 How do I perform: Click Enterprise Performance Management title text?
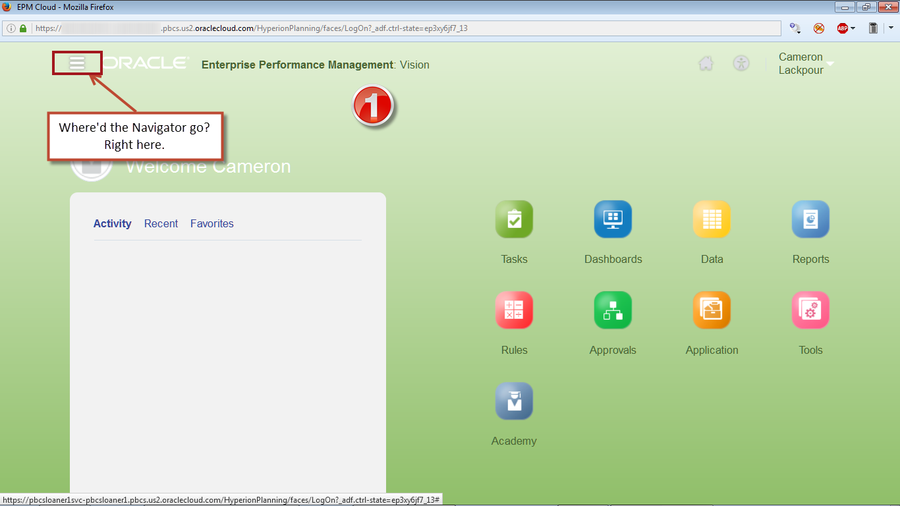297,65
